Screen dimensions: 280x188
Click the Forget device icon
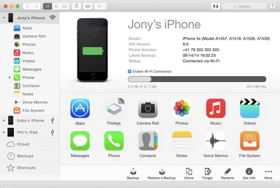tap(208, 172)
